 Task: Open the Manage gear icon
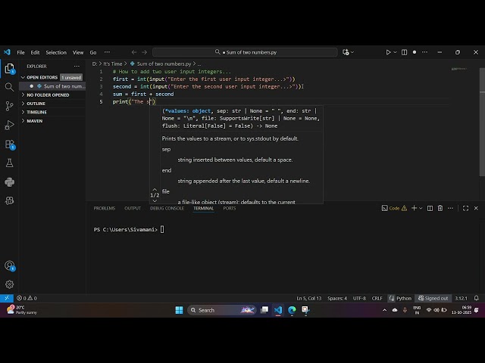click(9, 284)
